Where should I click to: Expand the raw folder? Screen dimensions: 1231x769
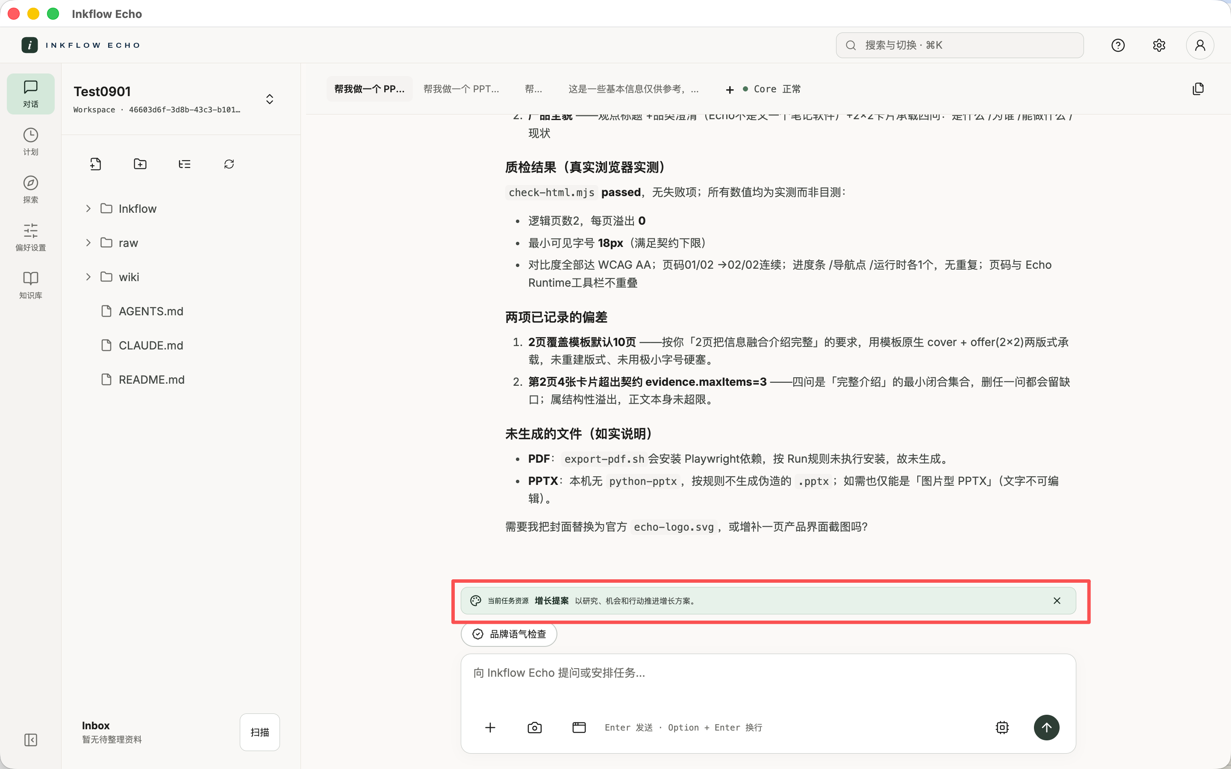tap(88, 243)
